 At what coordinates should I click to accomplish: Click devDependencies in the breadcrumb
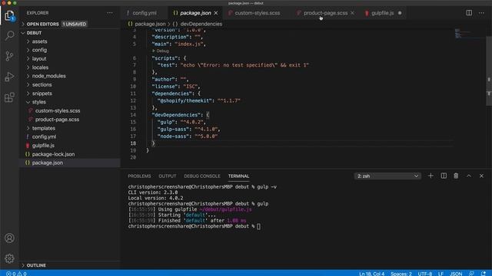pos(201,24)
